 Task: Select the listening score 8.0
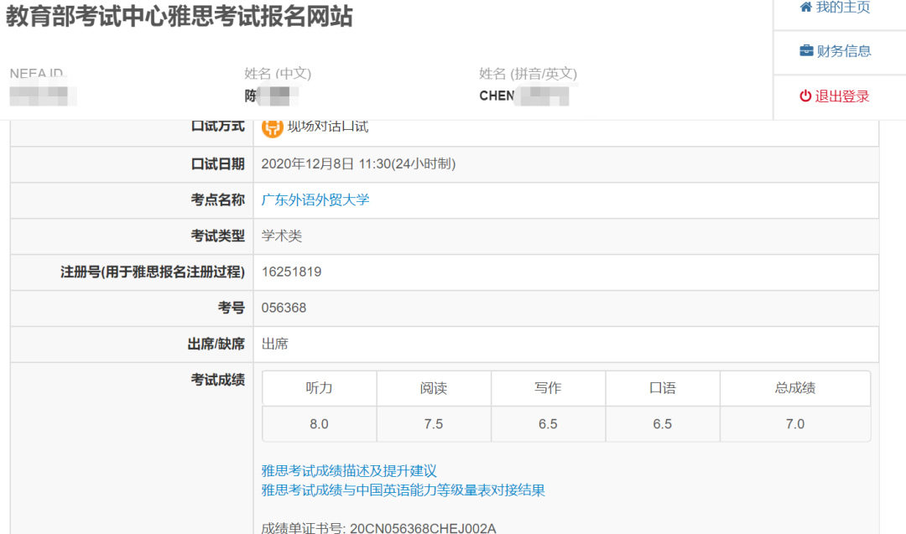pyautogui.click(x=319, y=424)
